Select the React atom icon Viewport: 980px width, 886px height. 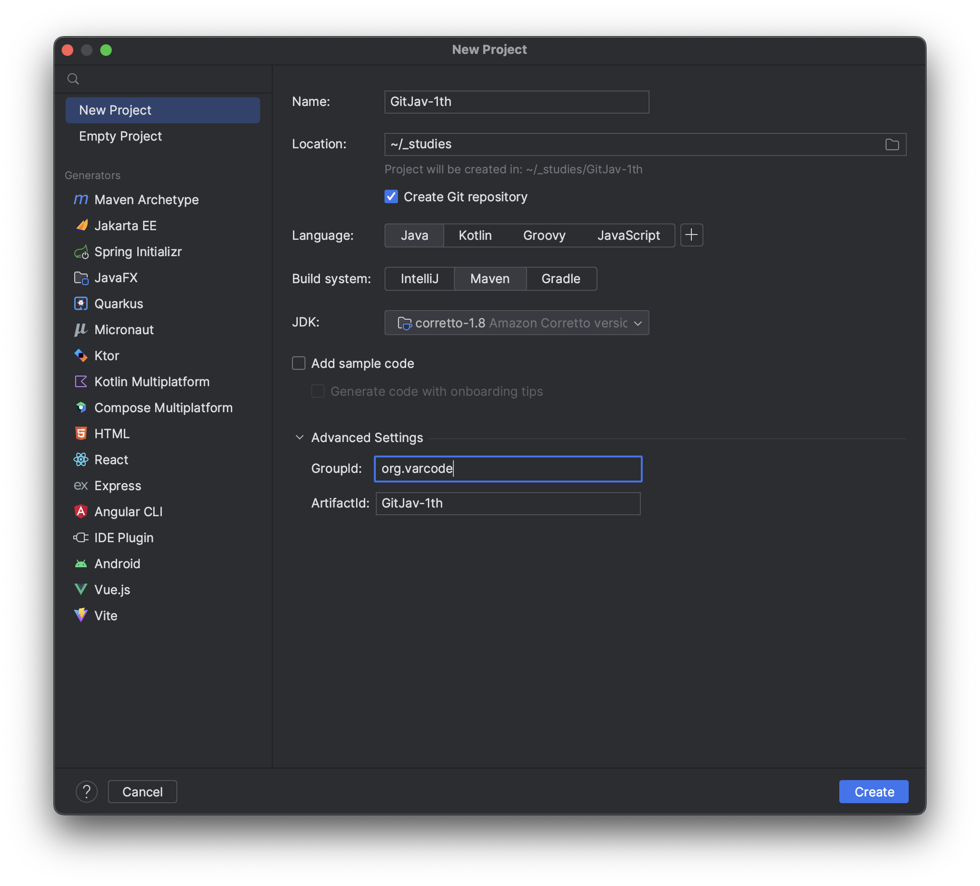pyautogui.click(x=80, y=459)
